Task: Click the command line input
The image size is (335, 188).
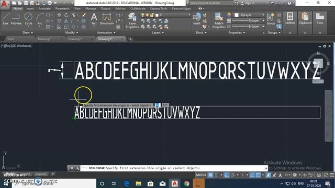Action: click(x=174, y=168)
